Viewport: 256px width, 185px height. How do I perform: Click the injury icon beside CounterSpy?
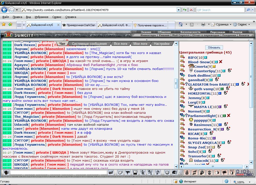[x=229, y=71]
